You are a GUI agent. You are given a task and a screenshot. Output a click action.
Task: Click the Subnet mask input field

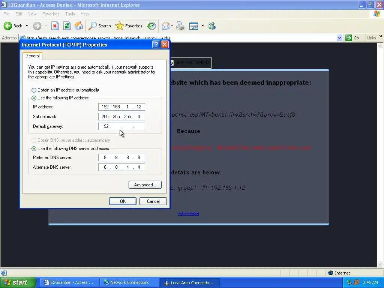click(121, 117)
